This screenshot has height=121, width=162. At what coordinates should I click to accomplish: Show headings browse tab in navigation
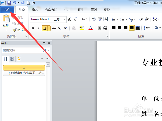click(x=5, y=59)
